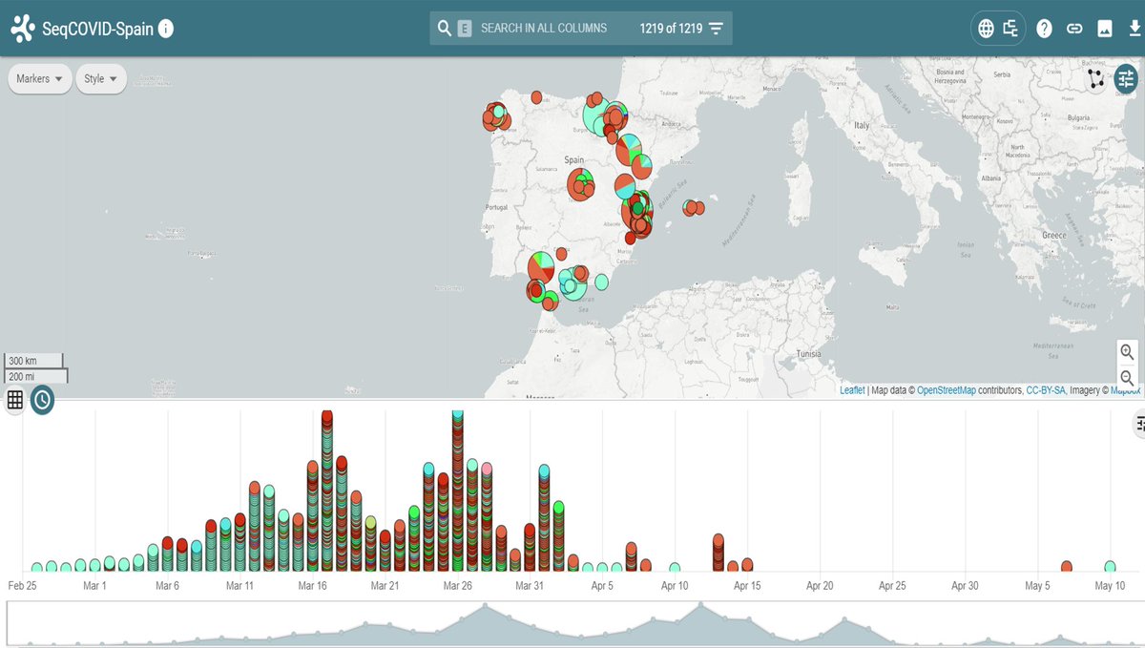1145x648 pixels.
Task: Toggle the exact match 'E' search option
Action: [x=465, y=29]
